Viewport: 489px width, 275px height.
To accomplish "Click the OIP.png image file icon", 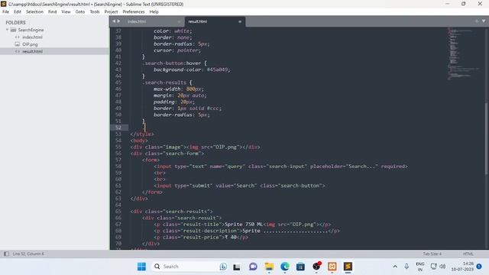I will [17, 44].
